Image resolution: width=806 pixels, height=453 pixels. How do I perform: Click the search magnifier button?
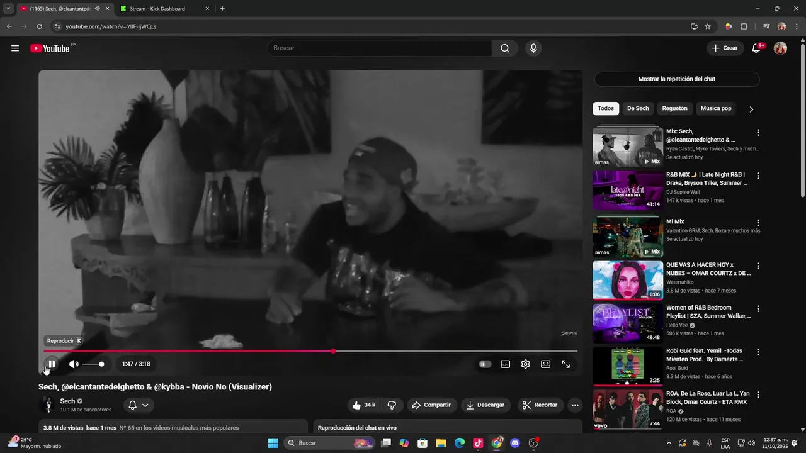click(505, 48)
